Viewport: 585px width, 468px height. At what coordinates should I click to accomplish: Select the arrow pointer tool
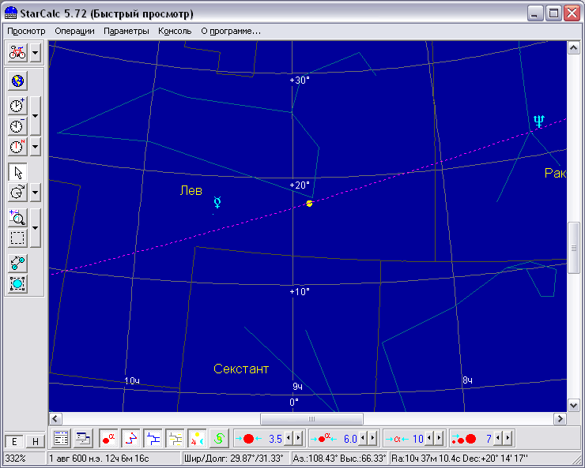point(17,172)
